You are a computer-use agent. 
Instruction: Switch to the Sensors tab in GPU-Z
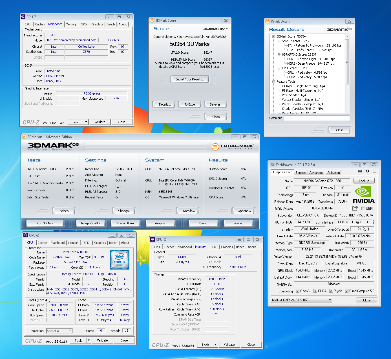point(301,172)
